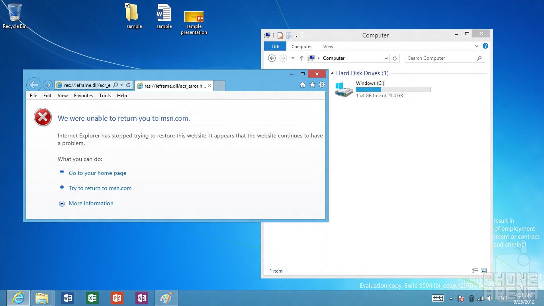Open a new tab in Internet Explorer
Image resolution: width=544 pixels, height=306 pixels.
point(219,86)
